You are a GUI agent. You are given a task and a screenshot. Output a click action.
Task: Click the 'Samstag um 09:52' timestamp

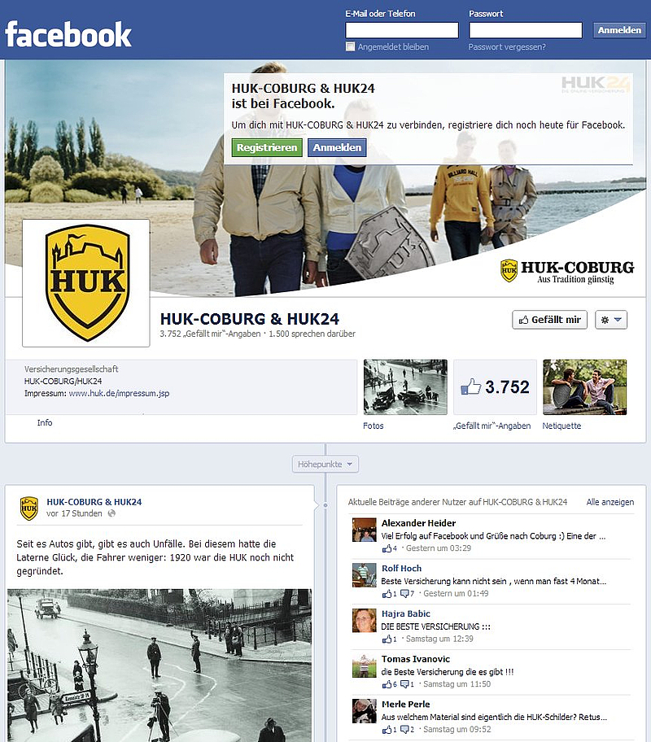(457, 730)
